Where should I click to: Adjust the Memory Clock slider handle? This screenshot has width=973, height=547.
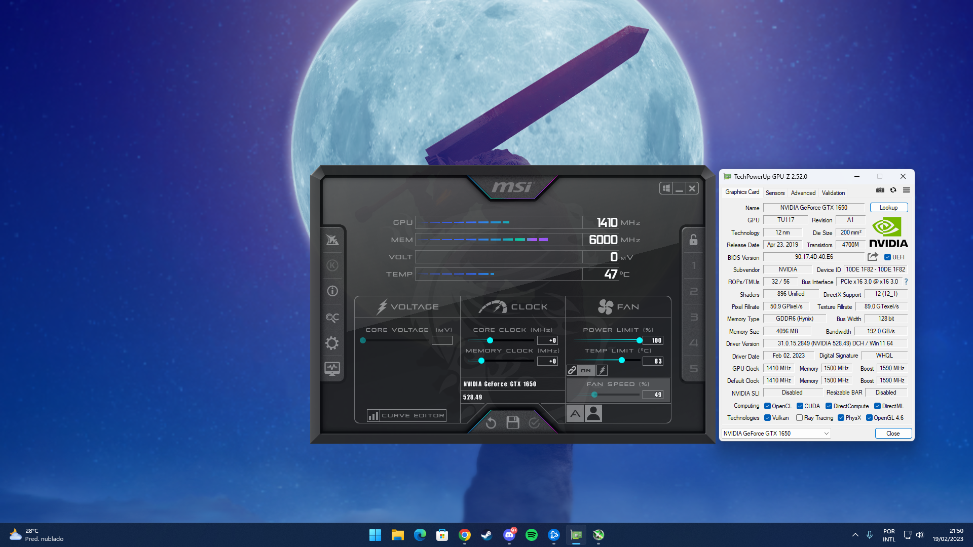click(481, 361)
